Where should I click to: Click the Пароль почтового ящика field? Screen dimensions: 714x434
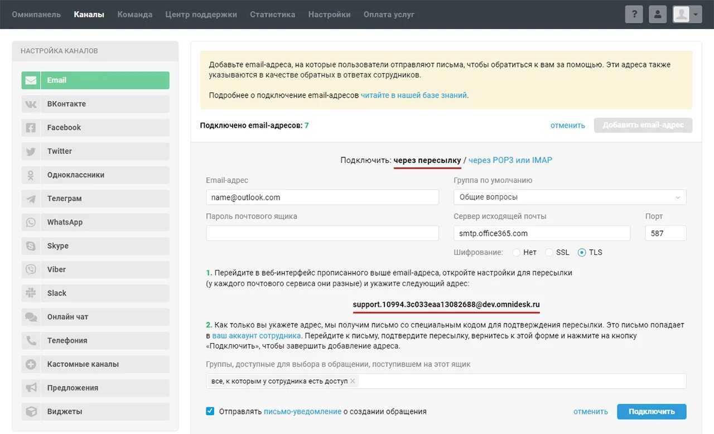322,233
